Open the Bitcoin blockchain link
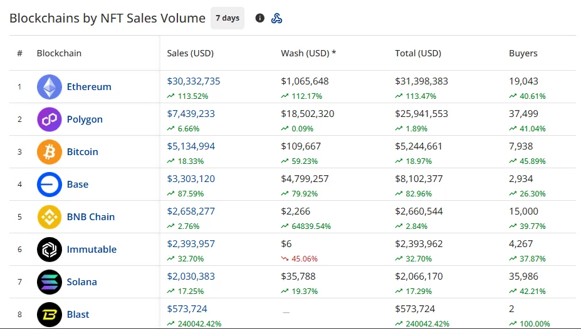 coord(82,152)
